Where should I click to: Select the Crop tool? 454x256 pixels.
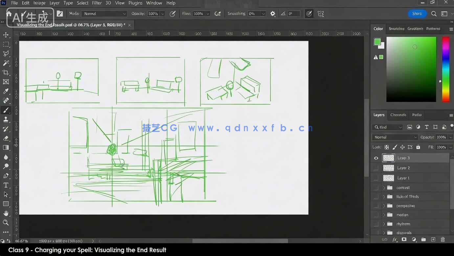(6, 72)
